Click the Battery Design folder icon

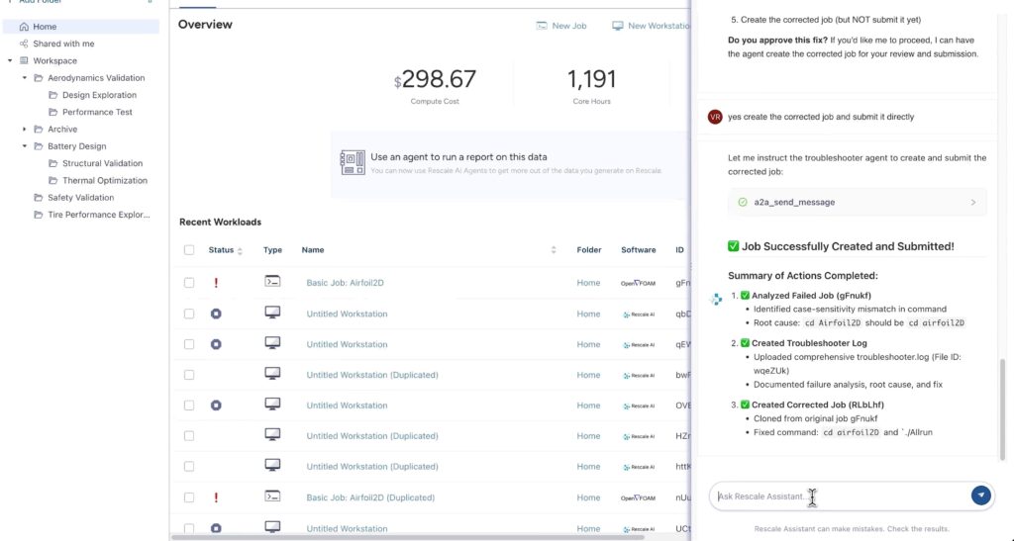(x=39, y=146)
